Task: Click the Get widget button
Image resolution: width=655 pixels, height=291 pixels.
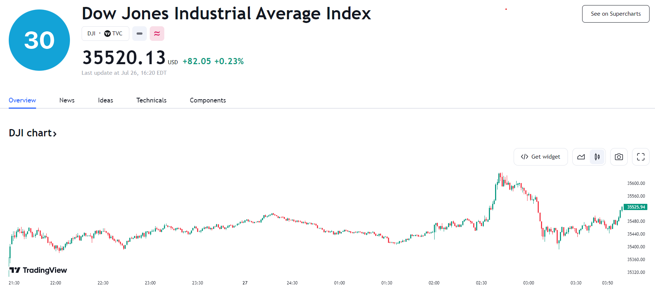Action: click(x=541, y=157)
